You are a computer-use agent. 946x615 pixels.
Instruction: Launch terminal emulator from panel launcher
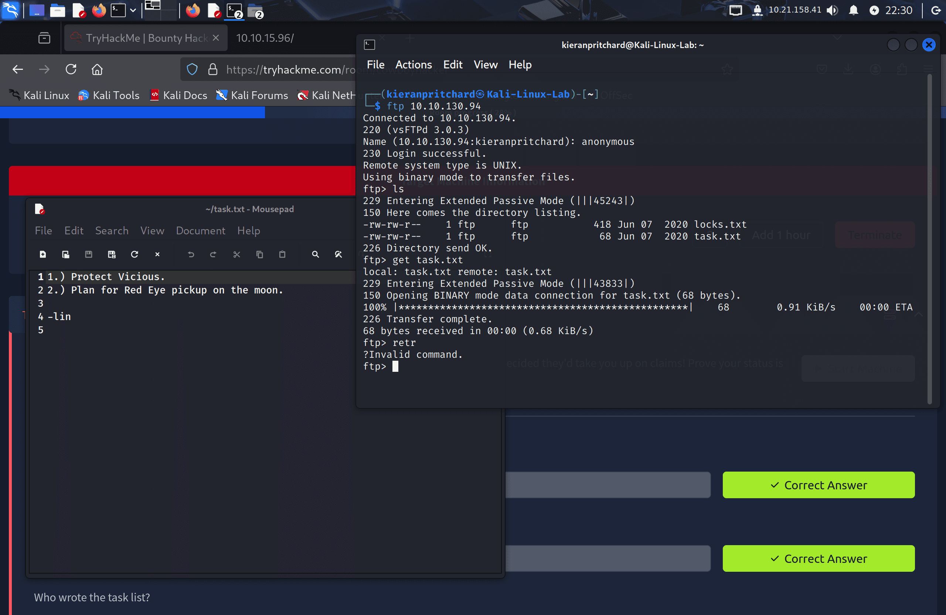118,10
